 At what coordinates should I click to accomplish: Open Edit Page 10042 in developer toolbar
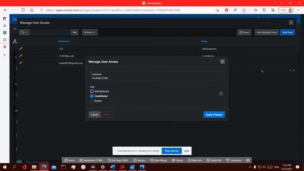(x=118, y=161)
